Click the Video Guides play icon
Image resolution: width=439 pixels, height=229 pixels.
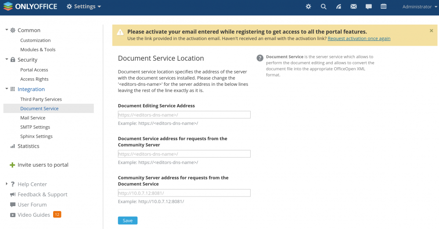(13, 215)
